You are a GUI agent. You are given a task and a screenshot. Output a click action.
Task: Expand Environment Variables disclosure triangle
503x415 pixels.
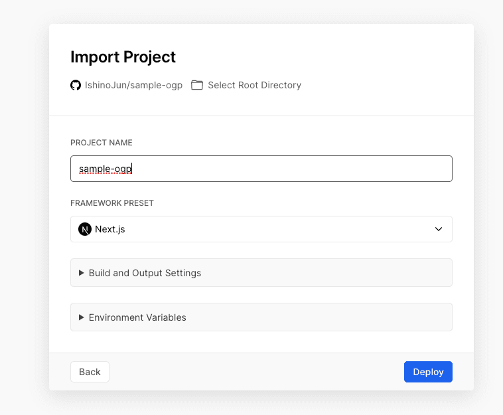tap(82, 317)
